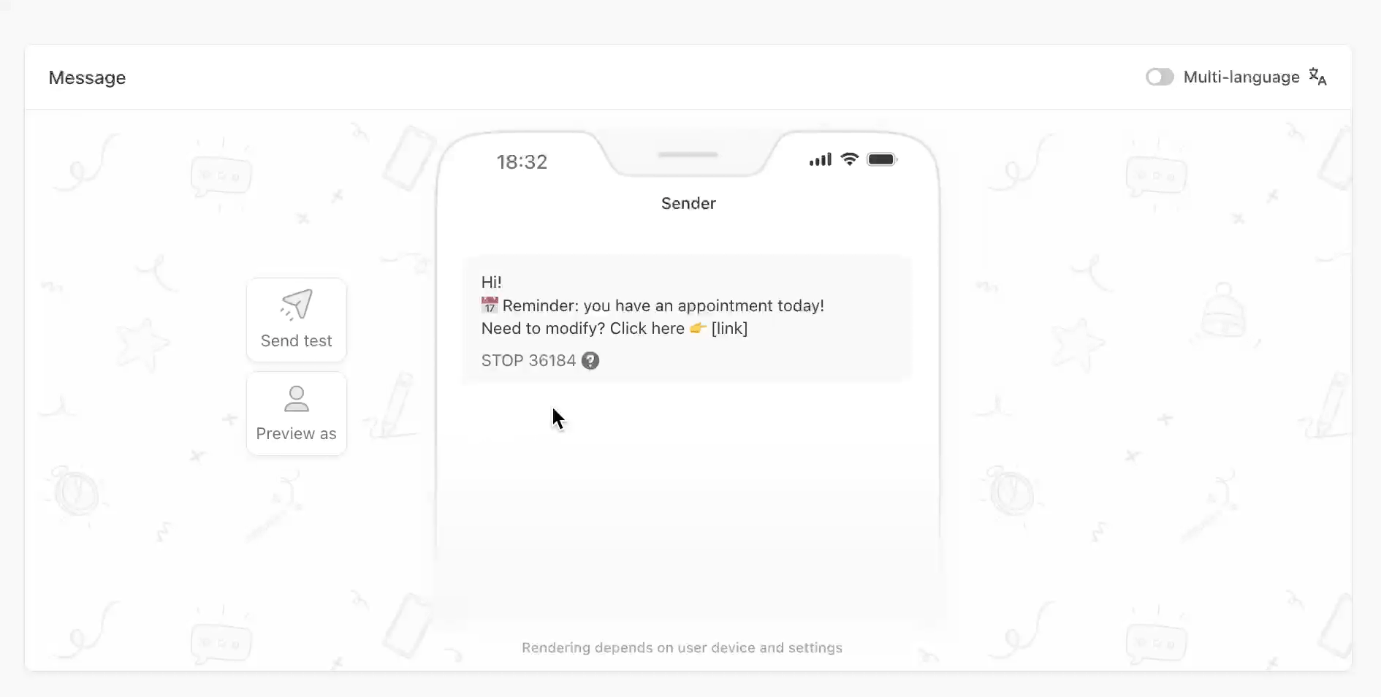Click the Preview as person icon
The width and height of the screenshot is (1381, 697).
[297, 399]
